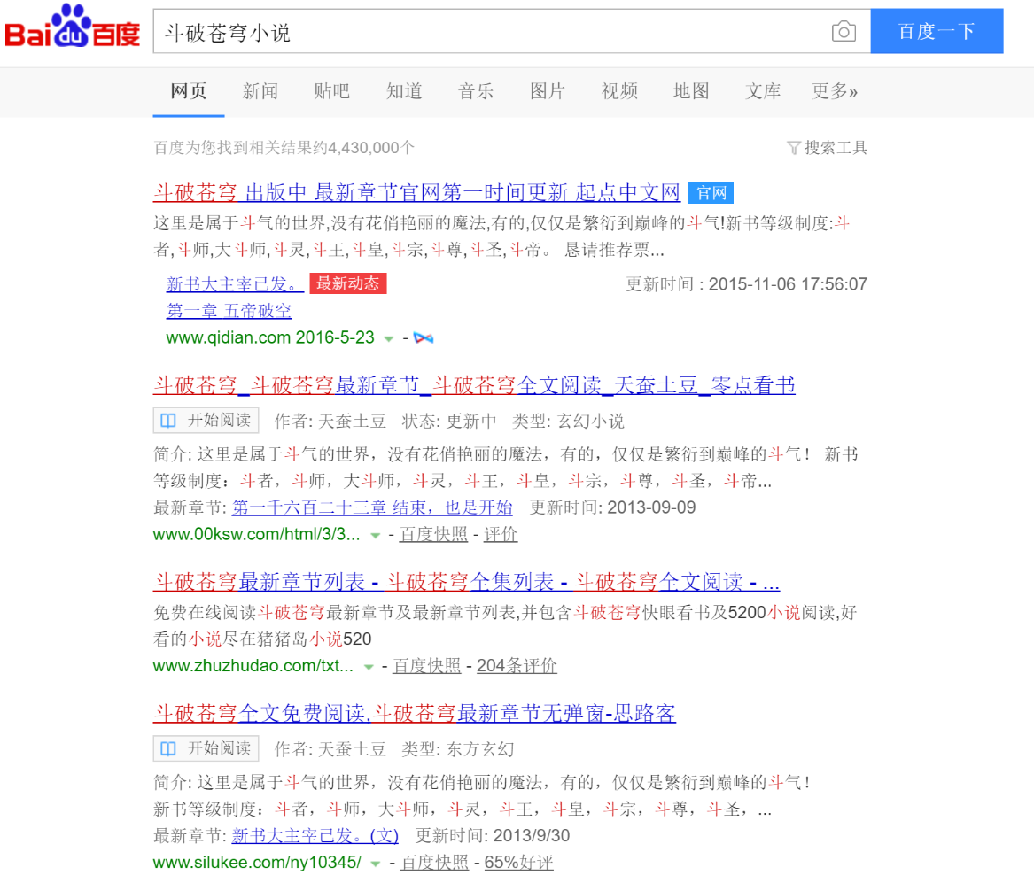The width and height of the screenshot is (1034, 883).
Task: Click 更新时间: 2013/9/30 text
Action: click(x=493, y=835)
